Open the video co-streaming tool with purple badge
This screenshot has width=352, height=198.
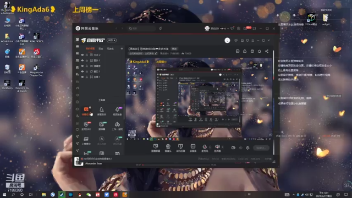point(117,111)
